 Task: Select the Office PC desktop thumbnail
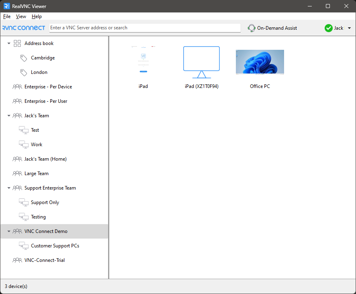pos(260,62)
